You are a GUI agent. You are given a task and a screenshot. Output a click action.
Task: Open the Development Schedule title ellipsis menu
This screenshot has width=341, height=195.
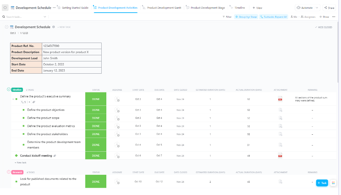click(x=54, y=8)
